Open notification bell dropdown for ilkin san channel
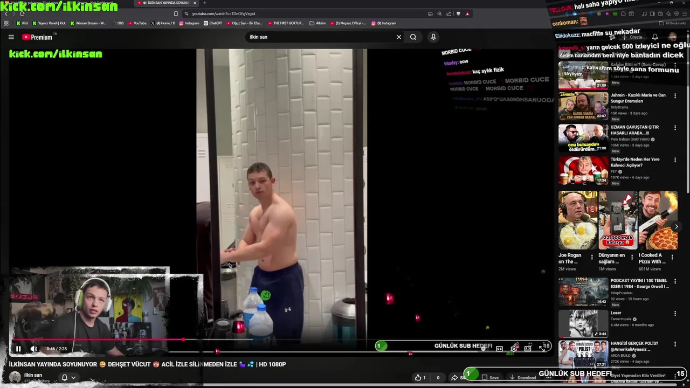 [x=68, y=378]
